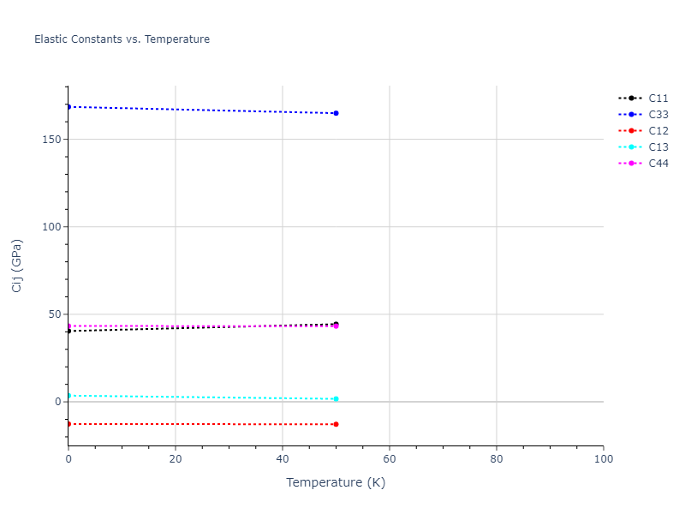Click the red C12 point at 50 K
Image resolution: width=685 pixels, height=514 pixels.
(x=336, y=424)
